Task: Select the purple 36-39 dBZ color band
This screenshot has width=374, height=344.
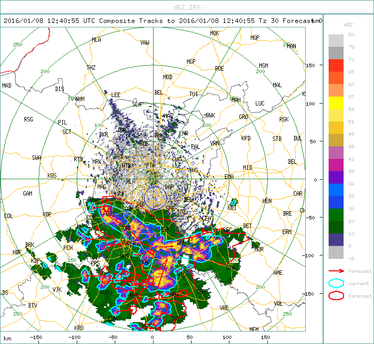Action: pos(336,177)
